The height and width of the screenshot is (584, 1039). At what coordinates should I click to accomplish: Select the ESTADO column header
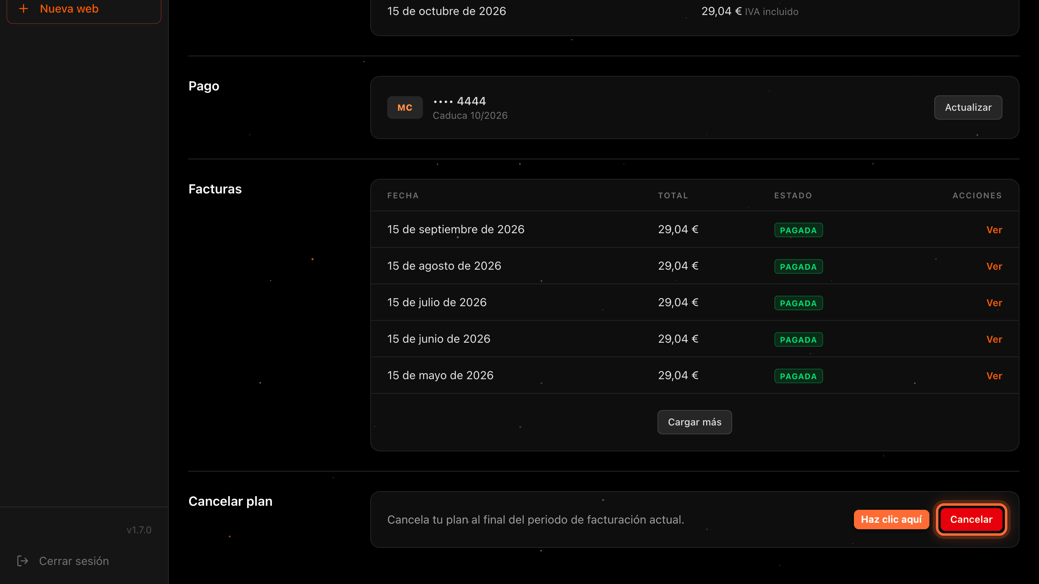tap(793, 195)
